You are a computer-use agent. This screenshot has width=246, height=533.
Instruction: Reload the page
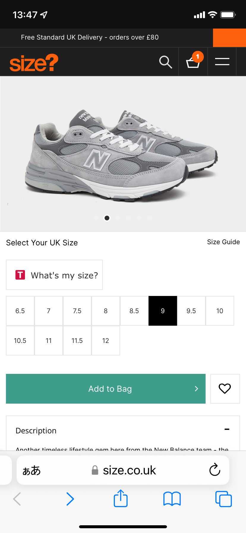(215, 470)
